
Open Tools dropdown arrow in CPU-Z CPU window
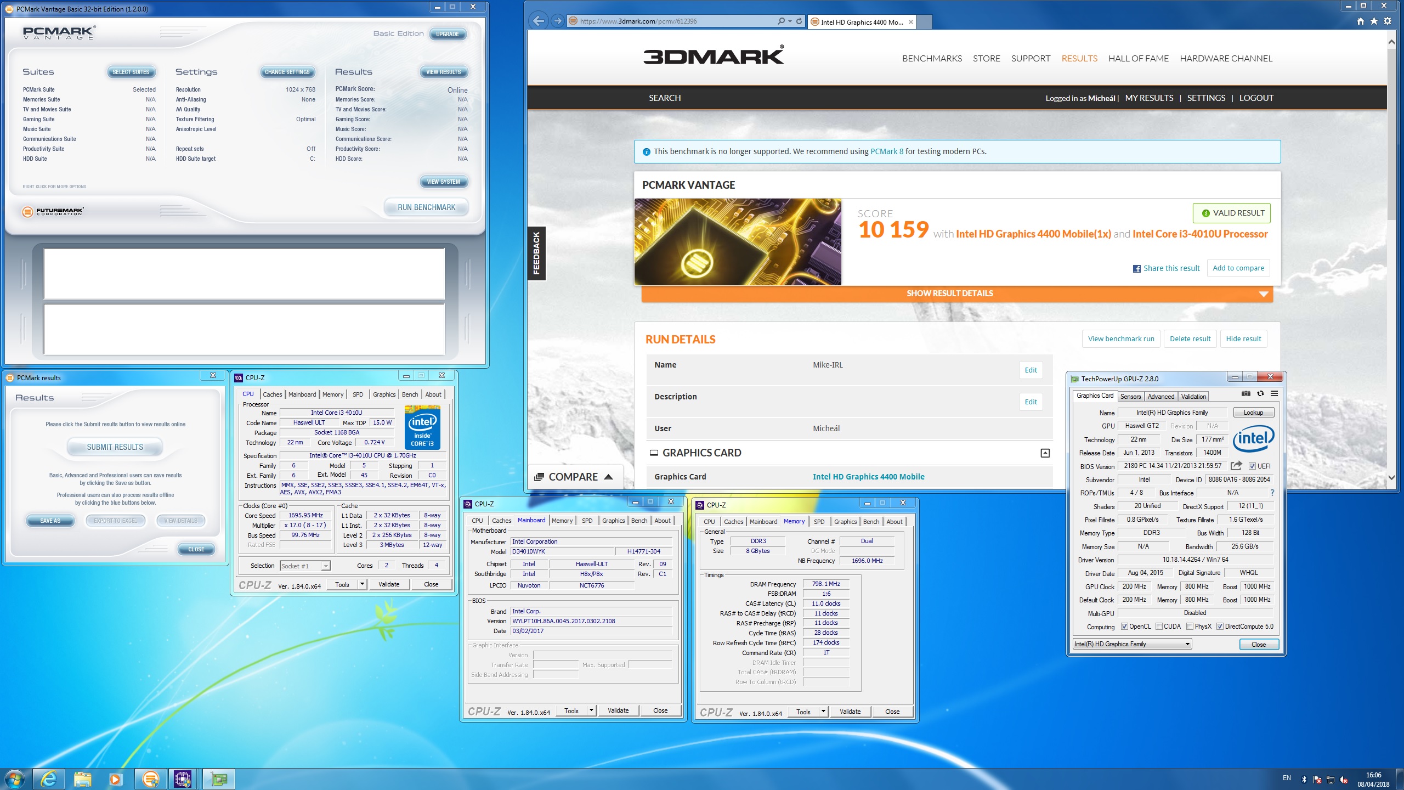coord(362,584)
